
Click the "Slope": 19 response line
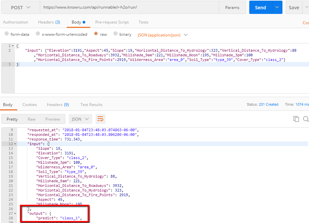(x=49, y=148)
